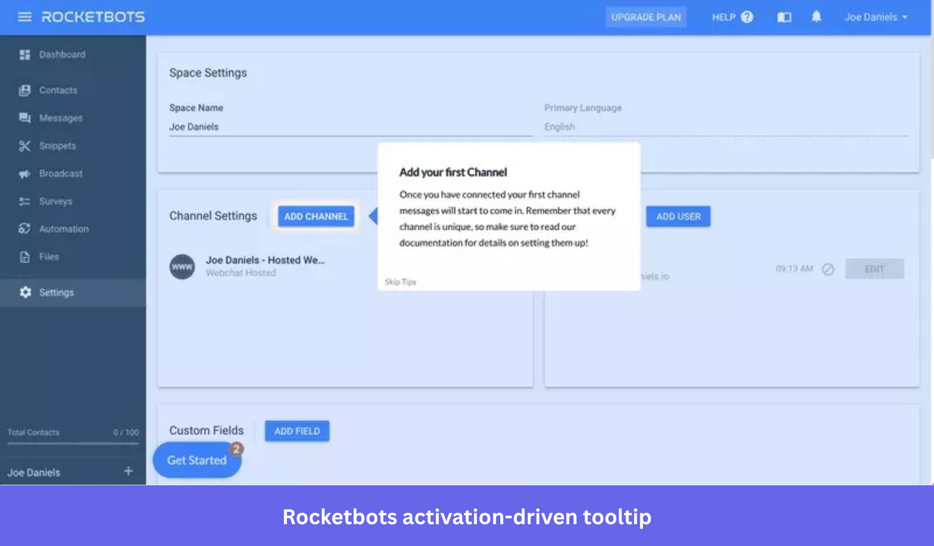Click the Dashboard icon in sidebar
Image resolution: width=934 pixels, height=546 pixels.
click(x=24, y=54)
